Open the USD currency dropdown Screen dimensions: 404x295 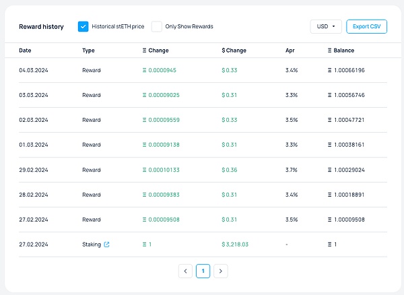click(326, 26)
